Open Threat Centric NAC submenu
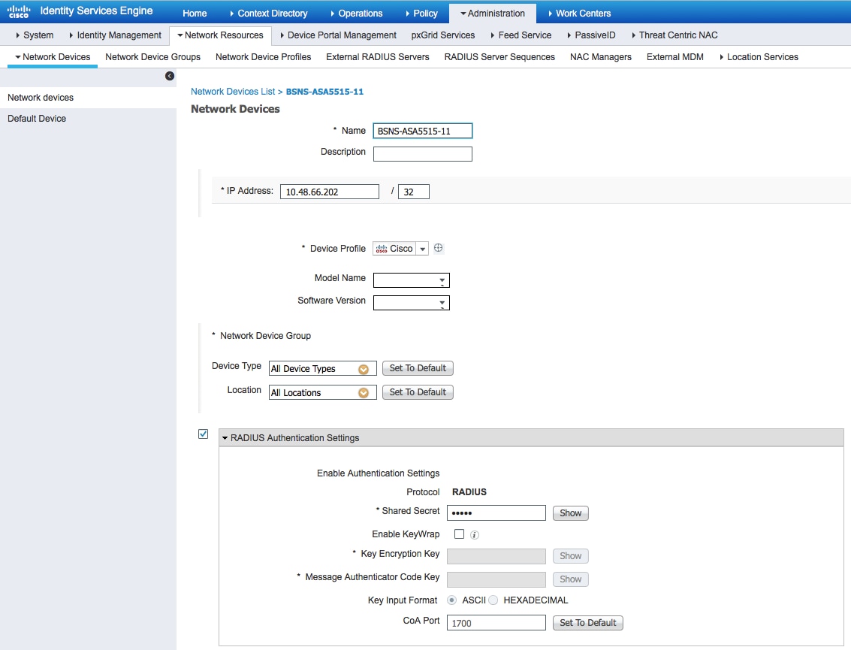Screen dimensions: 851x650 tap(674, 35)
